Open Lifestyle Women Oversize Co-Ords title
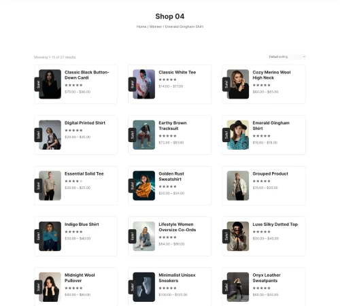Viewport: 340px width, 306px height. [x=177, y=227]
